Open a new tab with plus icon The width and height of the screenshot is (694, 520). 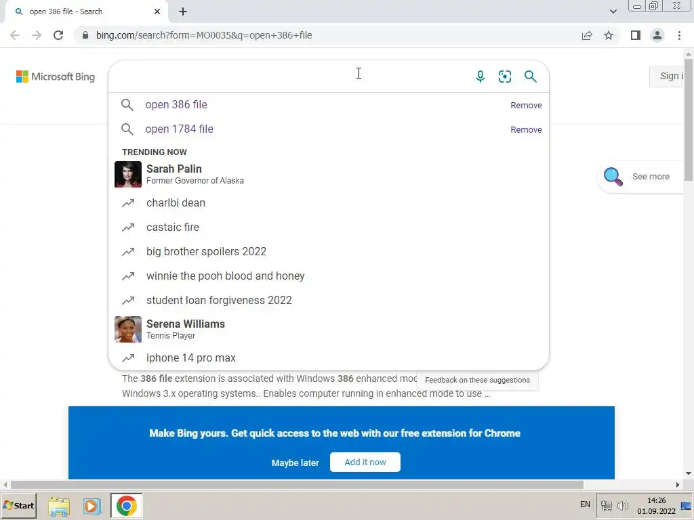coord(183,12)
